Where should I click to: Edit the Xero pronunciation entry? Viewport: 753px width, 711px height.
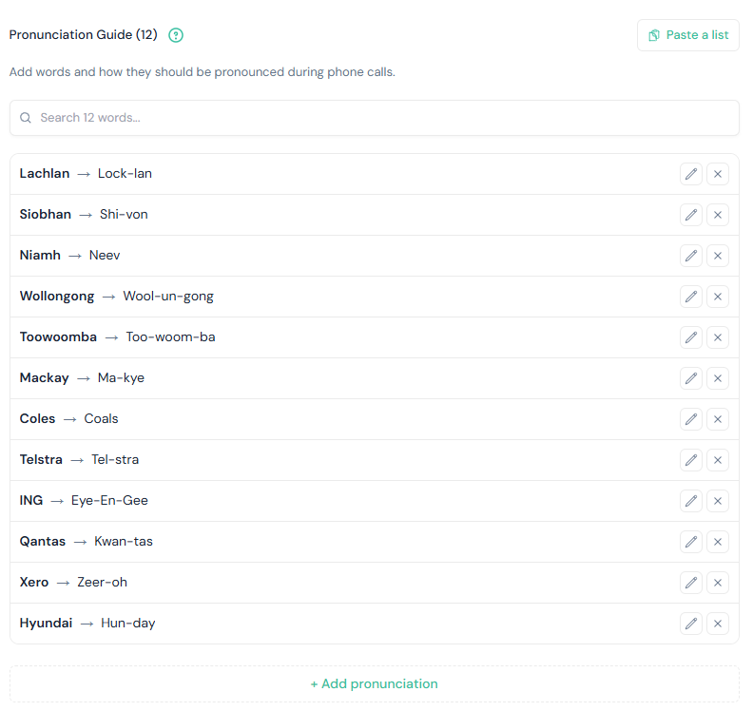pyautogui.click(x=691, y=583)
